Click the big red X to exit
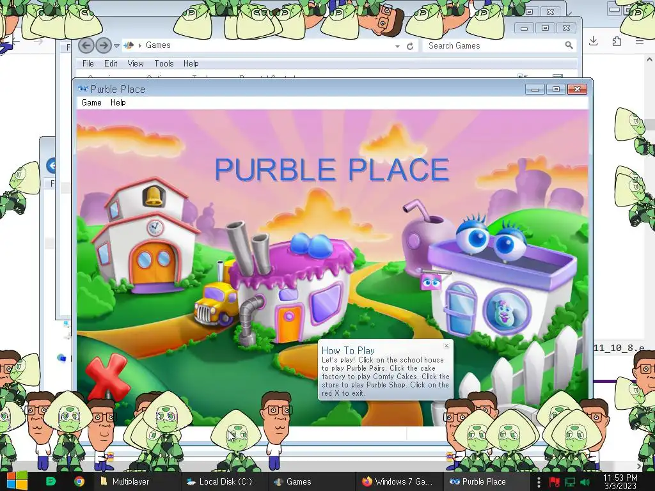This screenshot has width=655, height=491. pyautogui.click(x=107, y=377)
